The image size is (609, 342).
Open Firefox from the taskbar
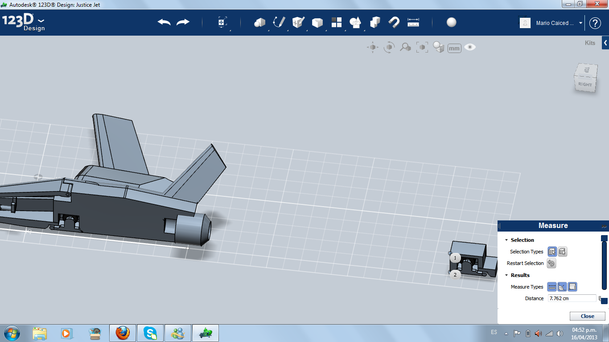coord(122,333)
